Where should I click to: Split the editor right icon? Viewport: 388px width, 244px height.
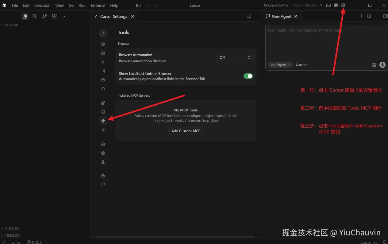click(x=249, y=16)
